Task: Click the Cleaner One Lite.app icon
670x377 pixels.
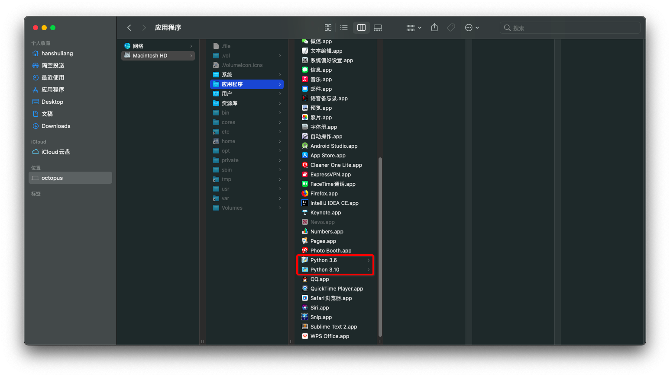Action: (x=305, y=165)
